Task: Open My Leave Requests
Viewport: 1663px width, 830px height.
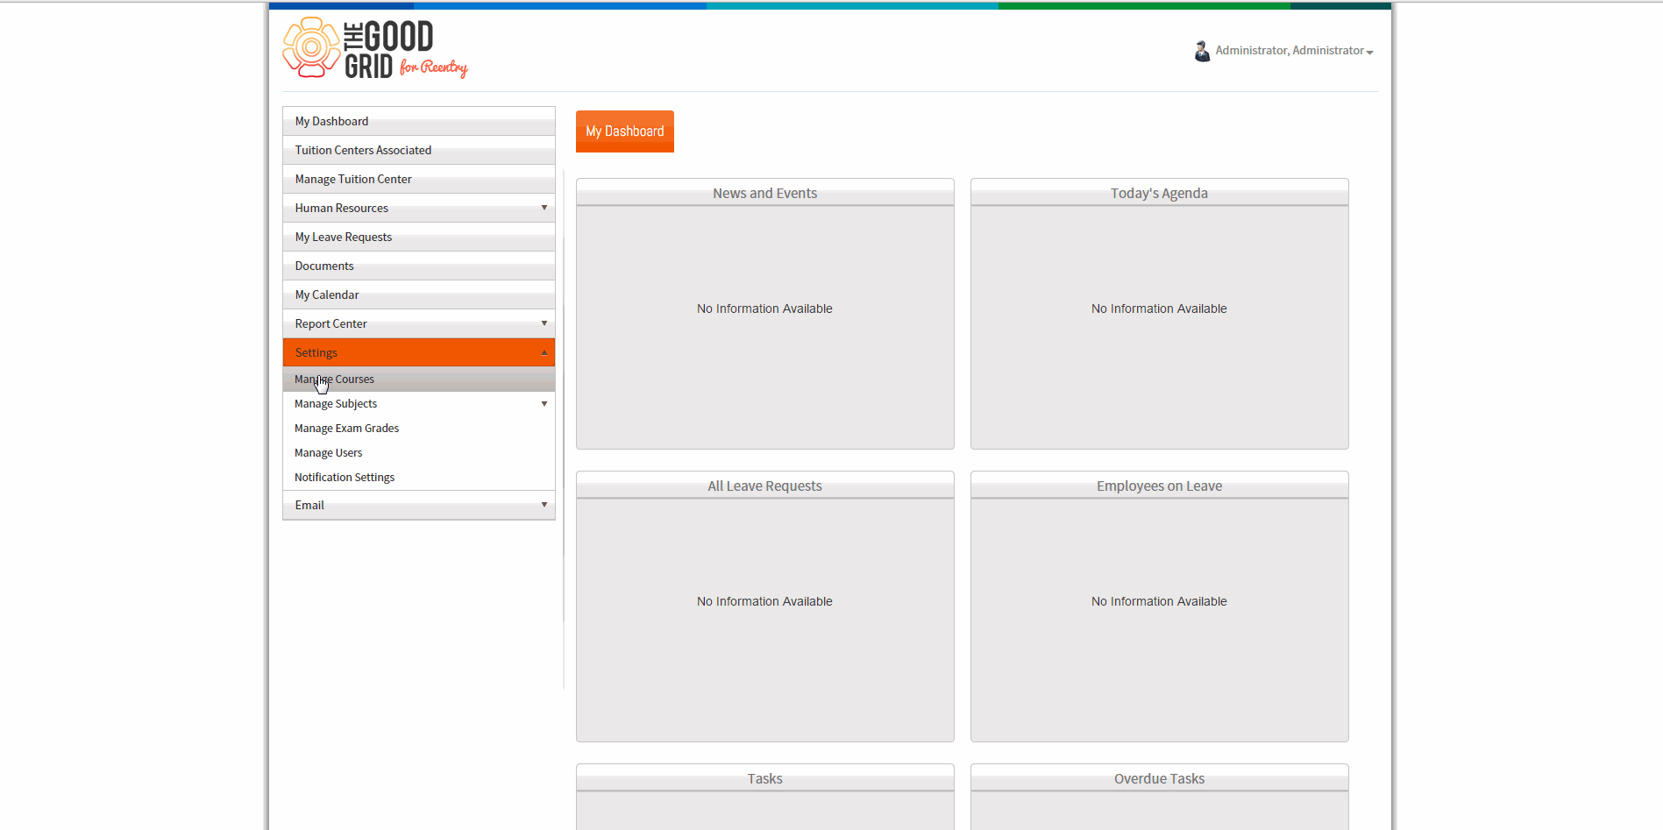Action: (419, 237)
